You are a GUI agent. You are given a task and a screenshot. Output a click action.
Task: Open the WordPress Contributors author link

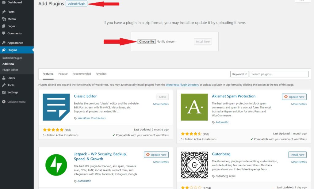tap(91, 118)
